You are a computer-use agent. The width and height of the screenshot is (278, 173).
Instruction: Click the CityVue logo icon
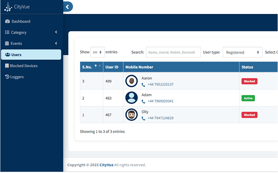pos(8,6)
